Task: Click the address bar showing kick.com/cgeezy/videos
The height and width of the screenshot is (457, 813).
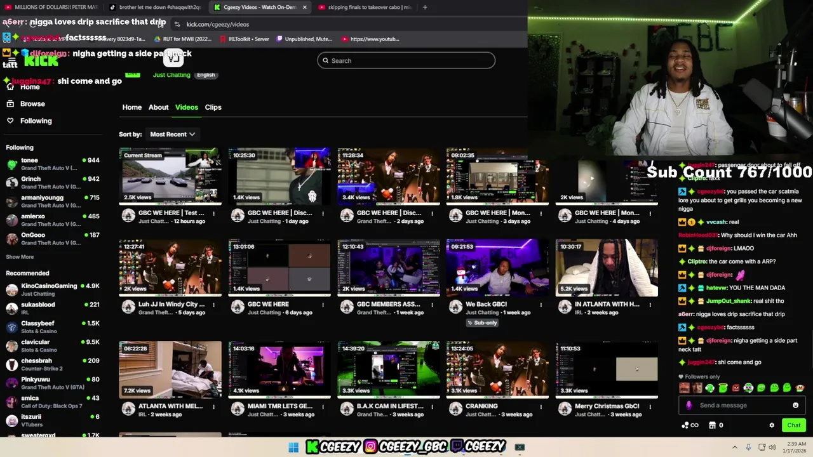Action: [217, 24]
